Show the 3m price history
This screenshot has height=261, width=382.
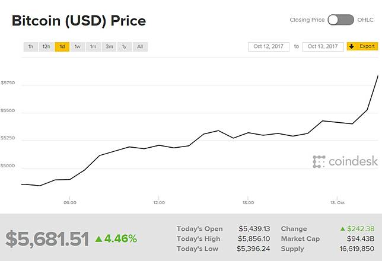pos(109,46)
